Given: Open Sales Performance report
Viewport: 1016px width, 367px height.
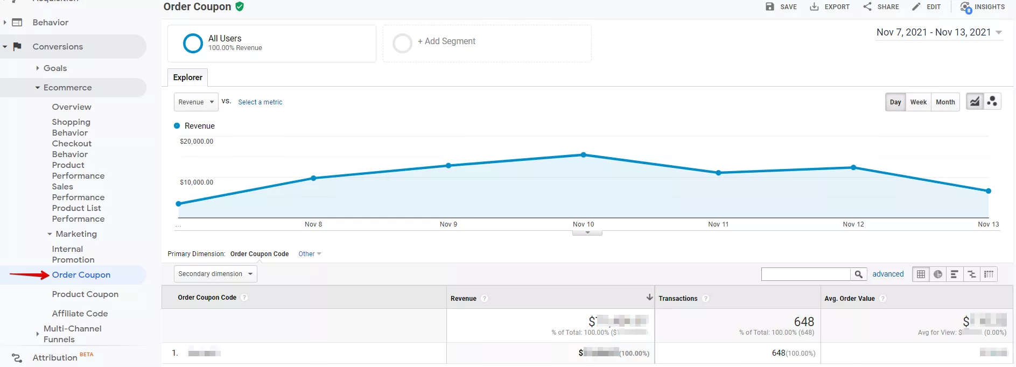Looking at the screenshot, I should pyautogui.click(x=78, y=192).
